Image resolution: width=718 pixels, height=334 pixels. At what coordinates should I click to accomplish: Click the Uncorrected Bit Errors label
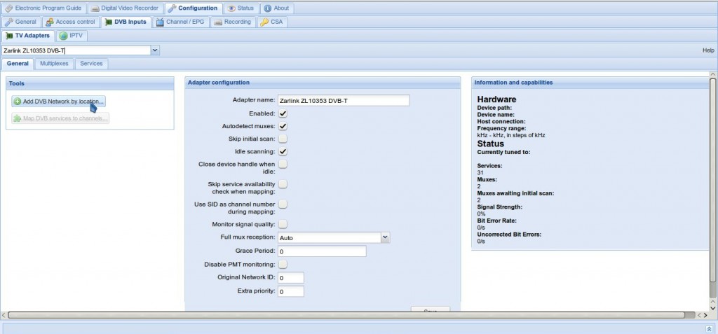point(509,235)
